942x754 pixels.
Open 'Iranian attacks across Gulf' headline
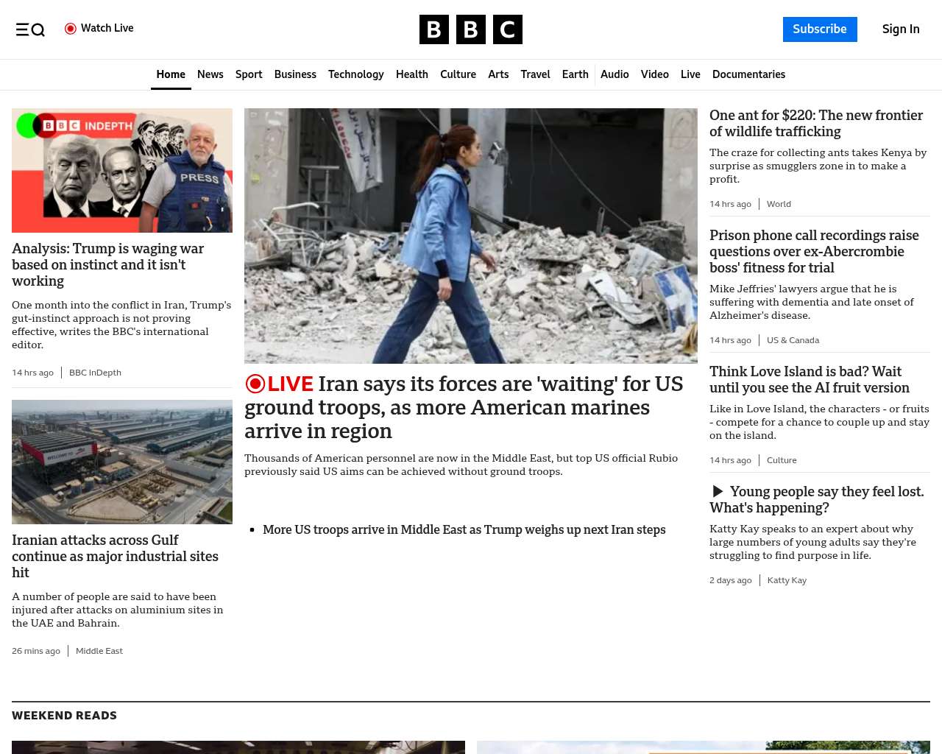[115, 557]
